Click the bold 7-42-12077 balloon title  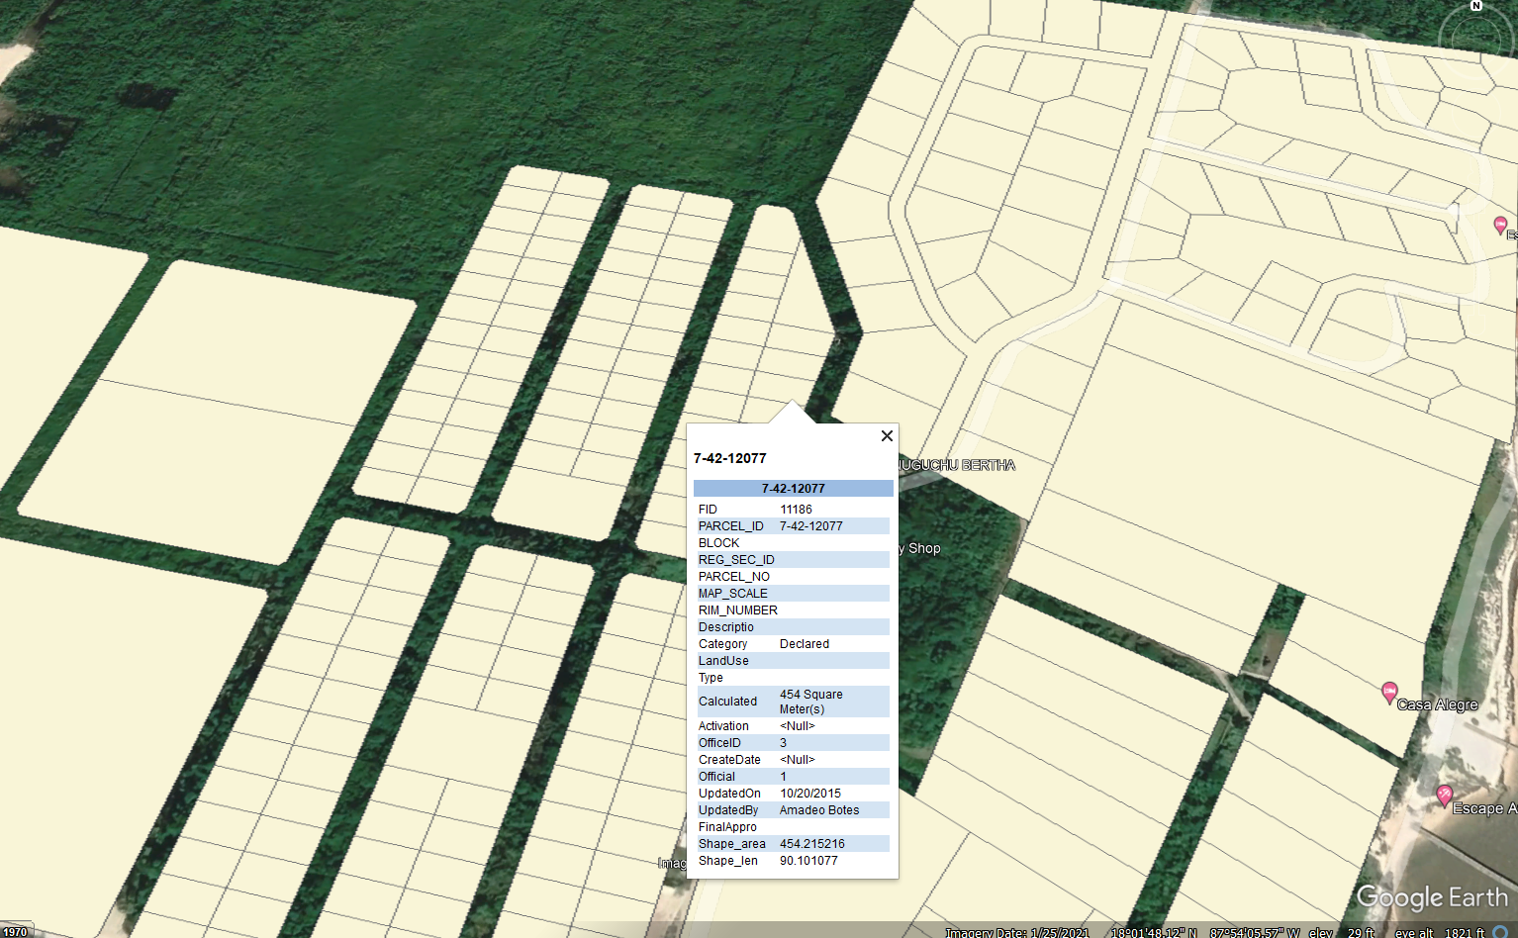[x=729, y=458]
